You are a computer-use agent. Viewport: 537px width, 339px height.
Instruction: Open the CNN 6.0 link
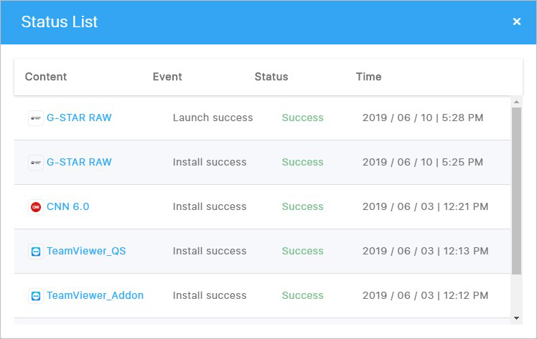(67, 206)
